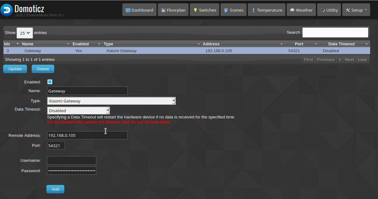Toggle the Enabled checkbox

(x=50, y=82)
